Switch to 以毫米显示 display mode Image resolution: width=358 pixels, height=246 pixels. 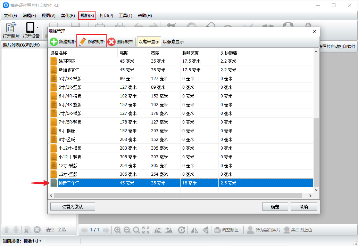coord(149,42)
